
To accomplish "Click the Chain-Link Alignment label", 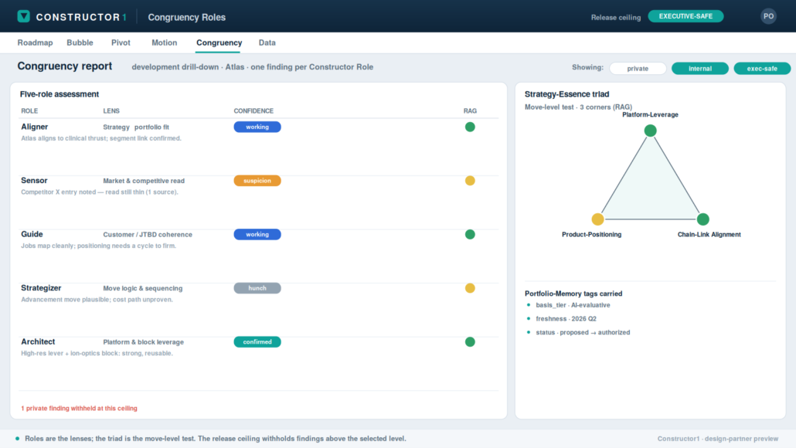I will pos(709,235).
